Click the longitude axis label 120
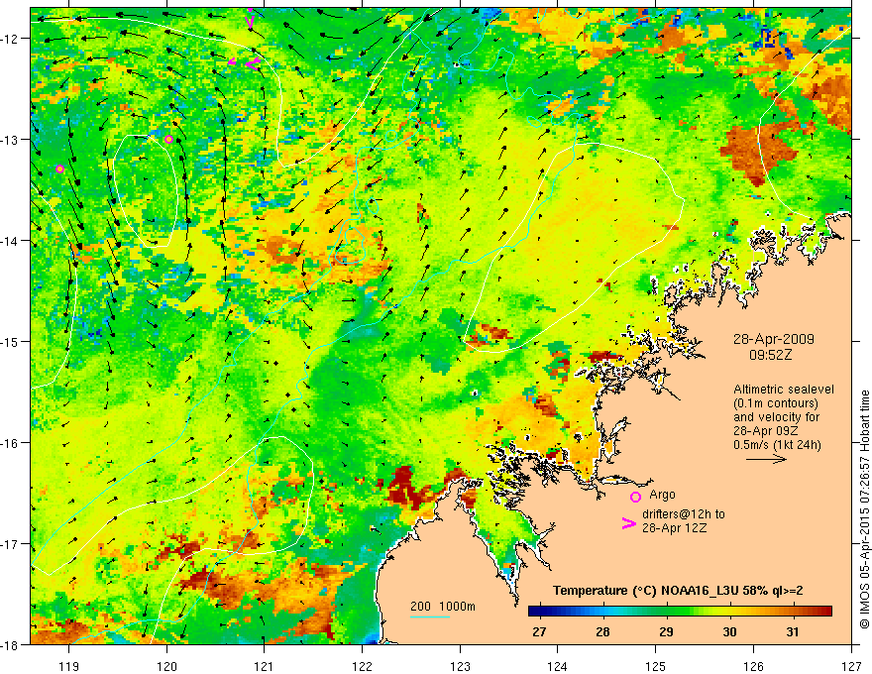 166,666
